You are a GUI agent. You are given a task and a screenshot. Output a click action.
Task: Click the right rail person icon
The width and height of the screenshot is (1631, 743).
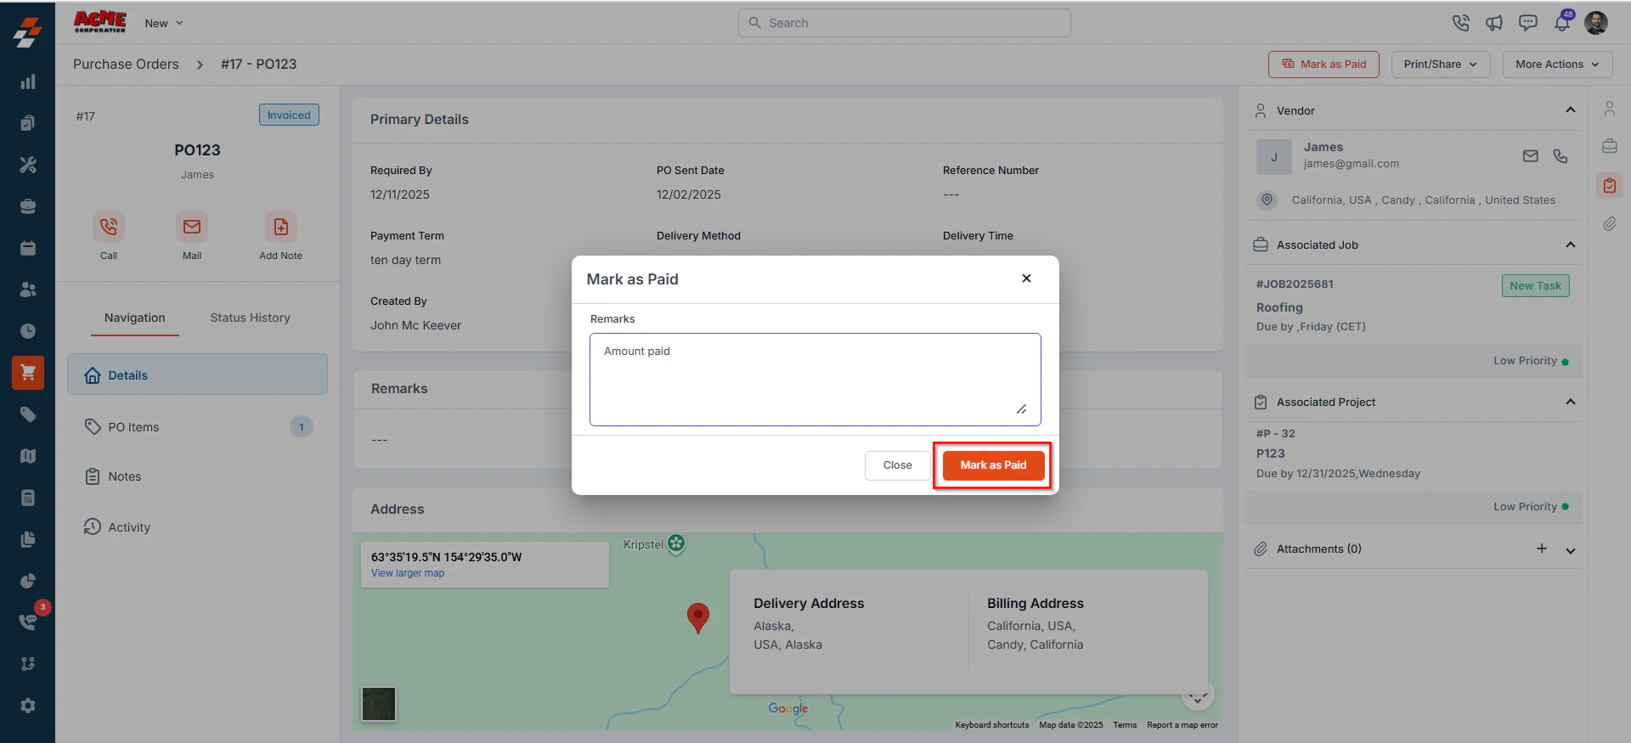[1610, 109]
